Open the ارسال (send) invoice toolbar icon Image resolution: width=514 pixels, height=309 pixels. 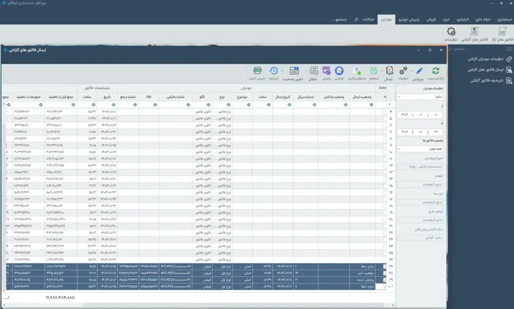[389, 71]
